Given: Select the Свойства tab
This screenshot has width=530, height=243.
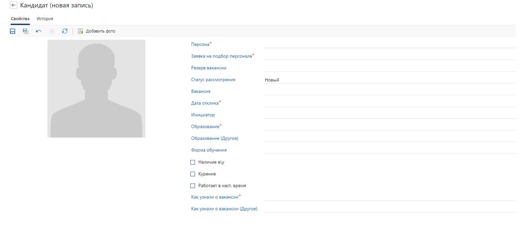Looking at the screenshot, I should [20, 19].
